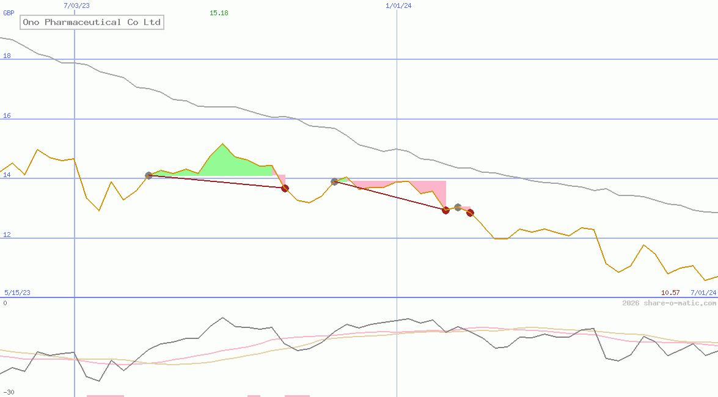Click the Ono Pharmaceutical Co Ltd title box
The image size is (718, 397).
click(x=92, y=22)
